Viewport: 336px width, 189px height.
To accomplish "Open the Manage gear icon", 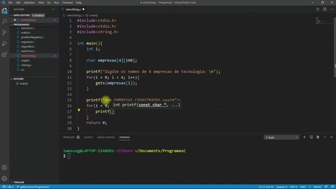I will pyautogui.click(x=5, y=178).
